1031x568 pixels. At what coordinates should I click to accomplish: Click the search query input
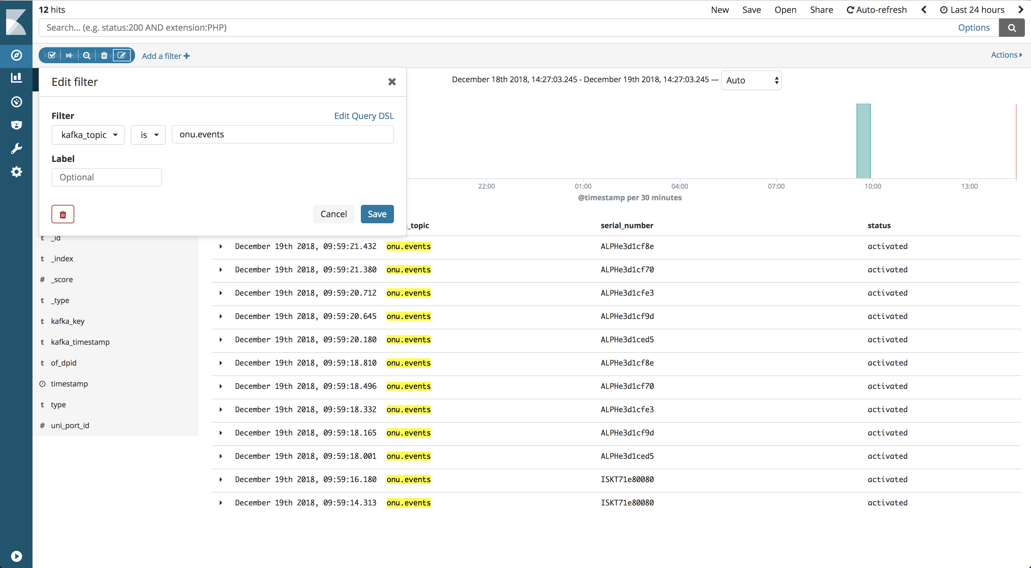point(496,28)
